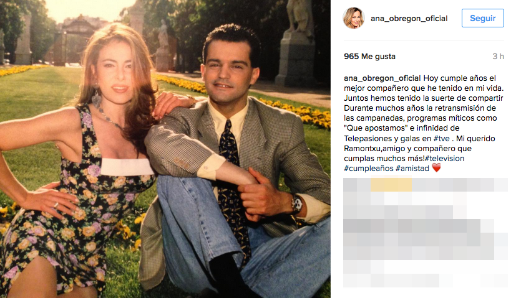View who liked via 965 Me gusta

point(369,57)
